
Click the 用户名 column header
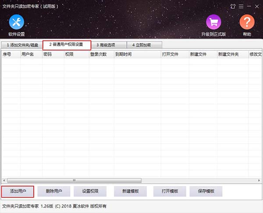pyautogui.click(x=31, y=54)
